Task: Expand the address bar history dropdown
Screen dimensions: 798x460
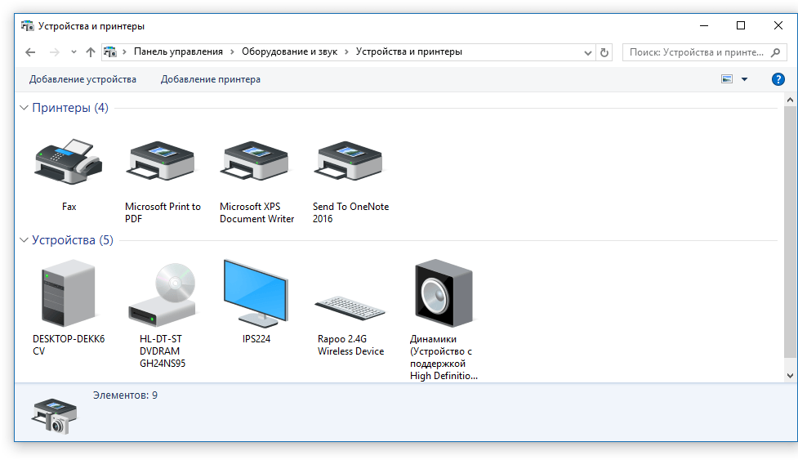Action: [x=588, y=52]
